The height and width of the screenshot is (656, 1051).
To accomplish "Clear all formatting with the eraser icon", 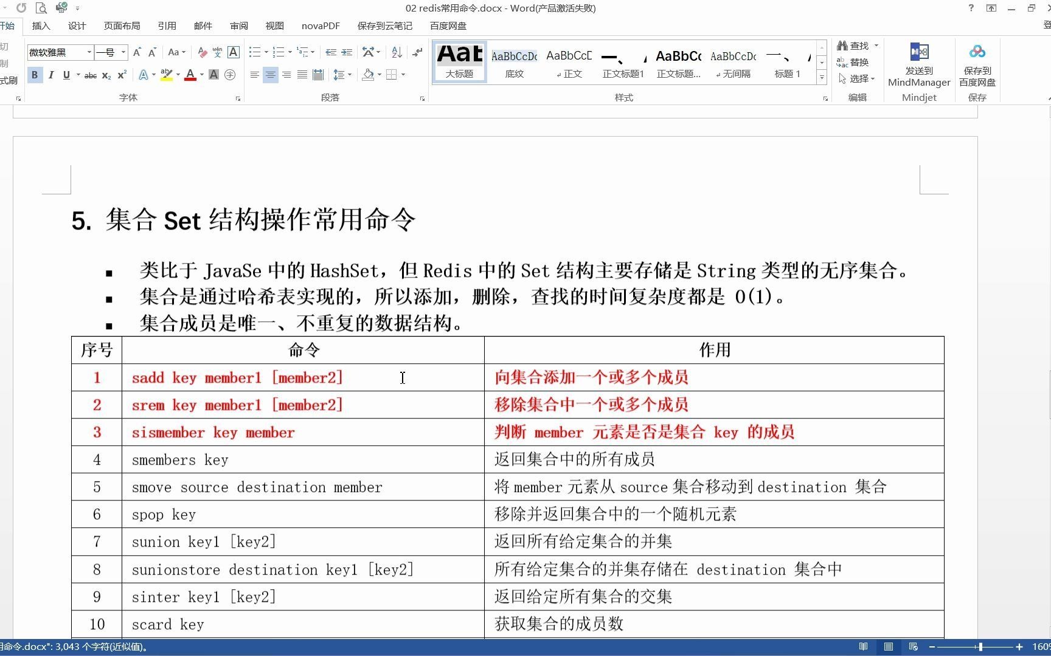I will coord(202,52).
